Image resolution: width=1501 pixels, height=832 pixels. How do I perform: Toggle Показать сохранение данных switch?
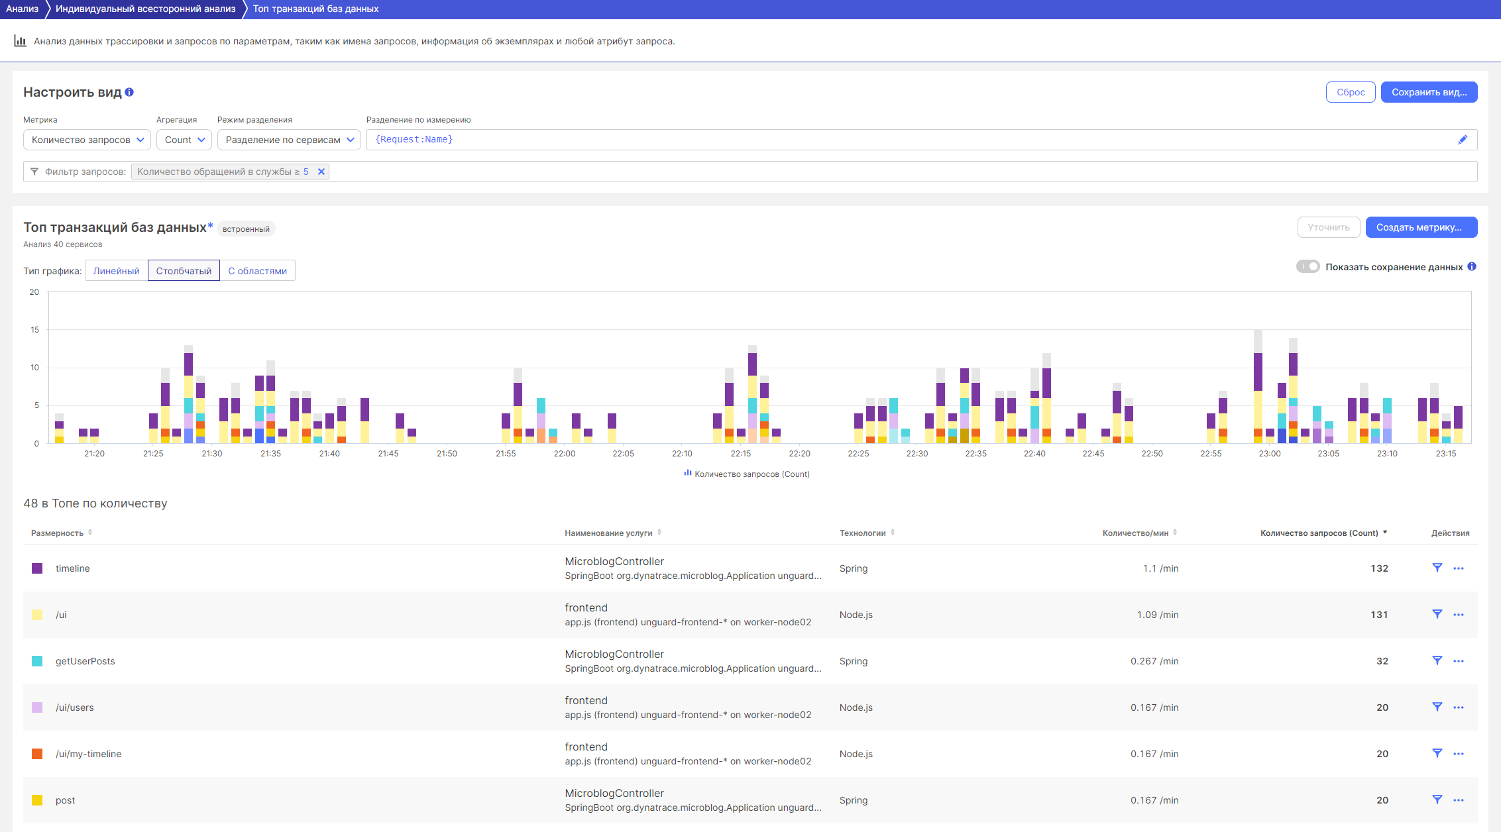coord(1307,266)
